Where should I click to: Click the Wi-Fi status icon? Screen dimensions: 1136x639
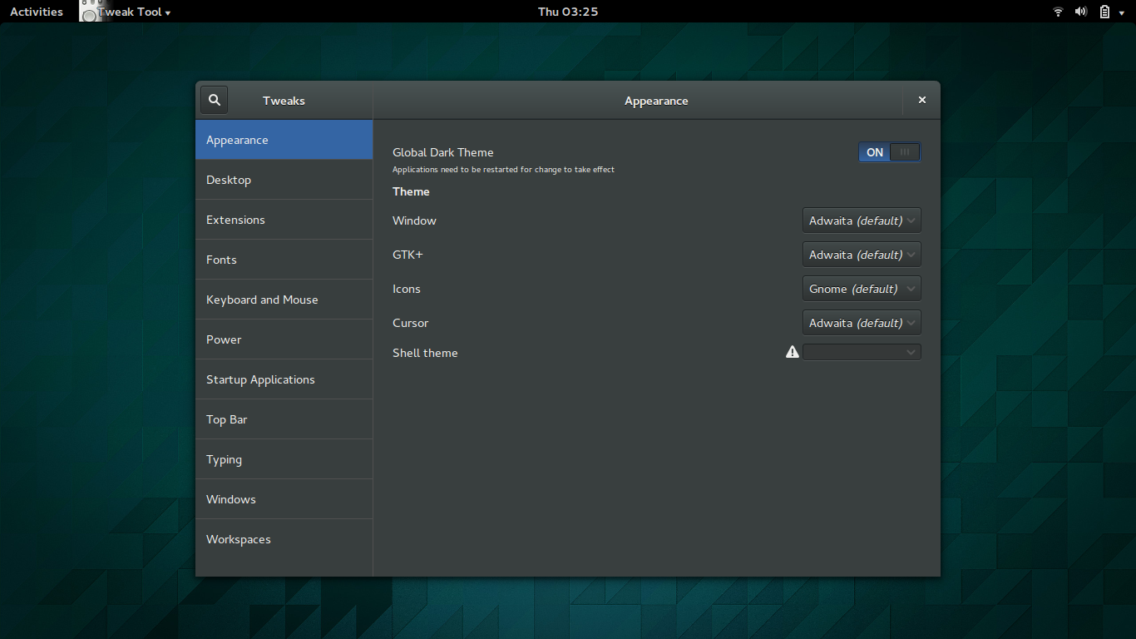[x=1057, y=11]
